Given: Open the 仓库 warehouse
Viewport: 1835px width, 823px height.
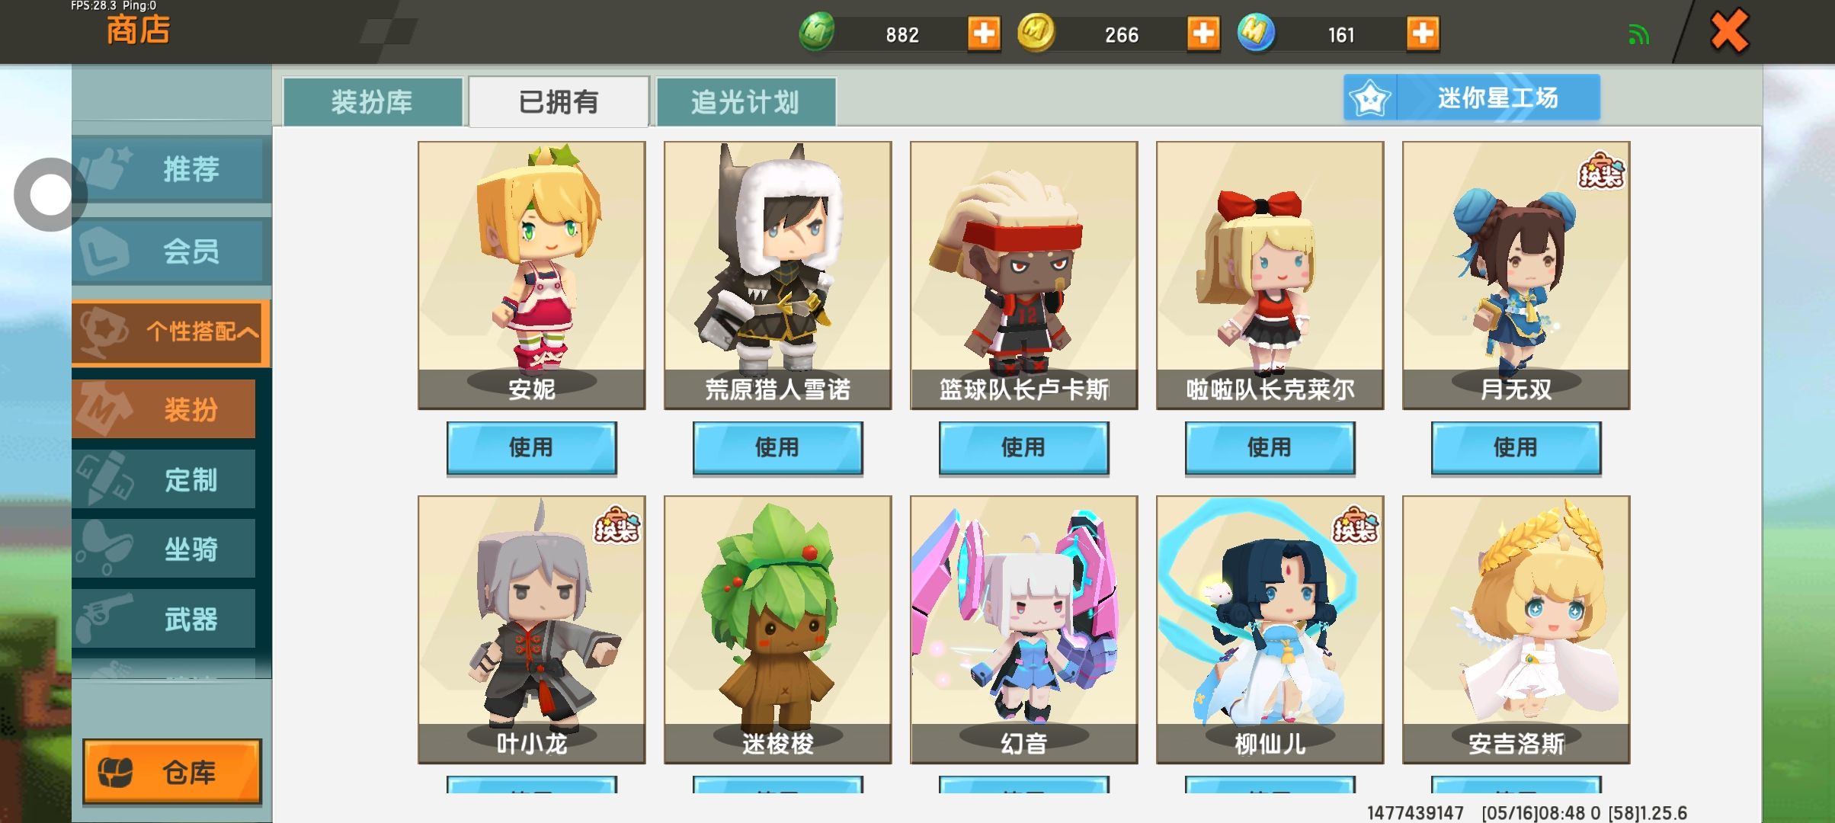Looking at the screenshot, I should point(171,771).
